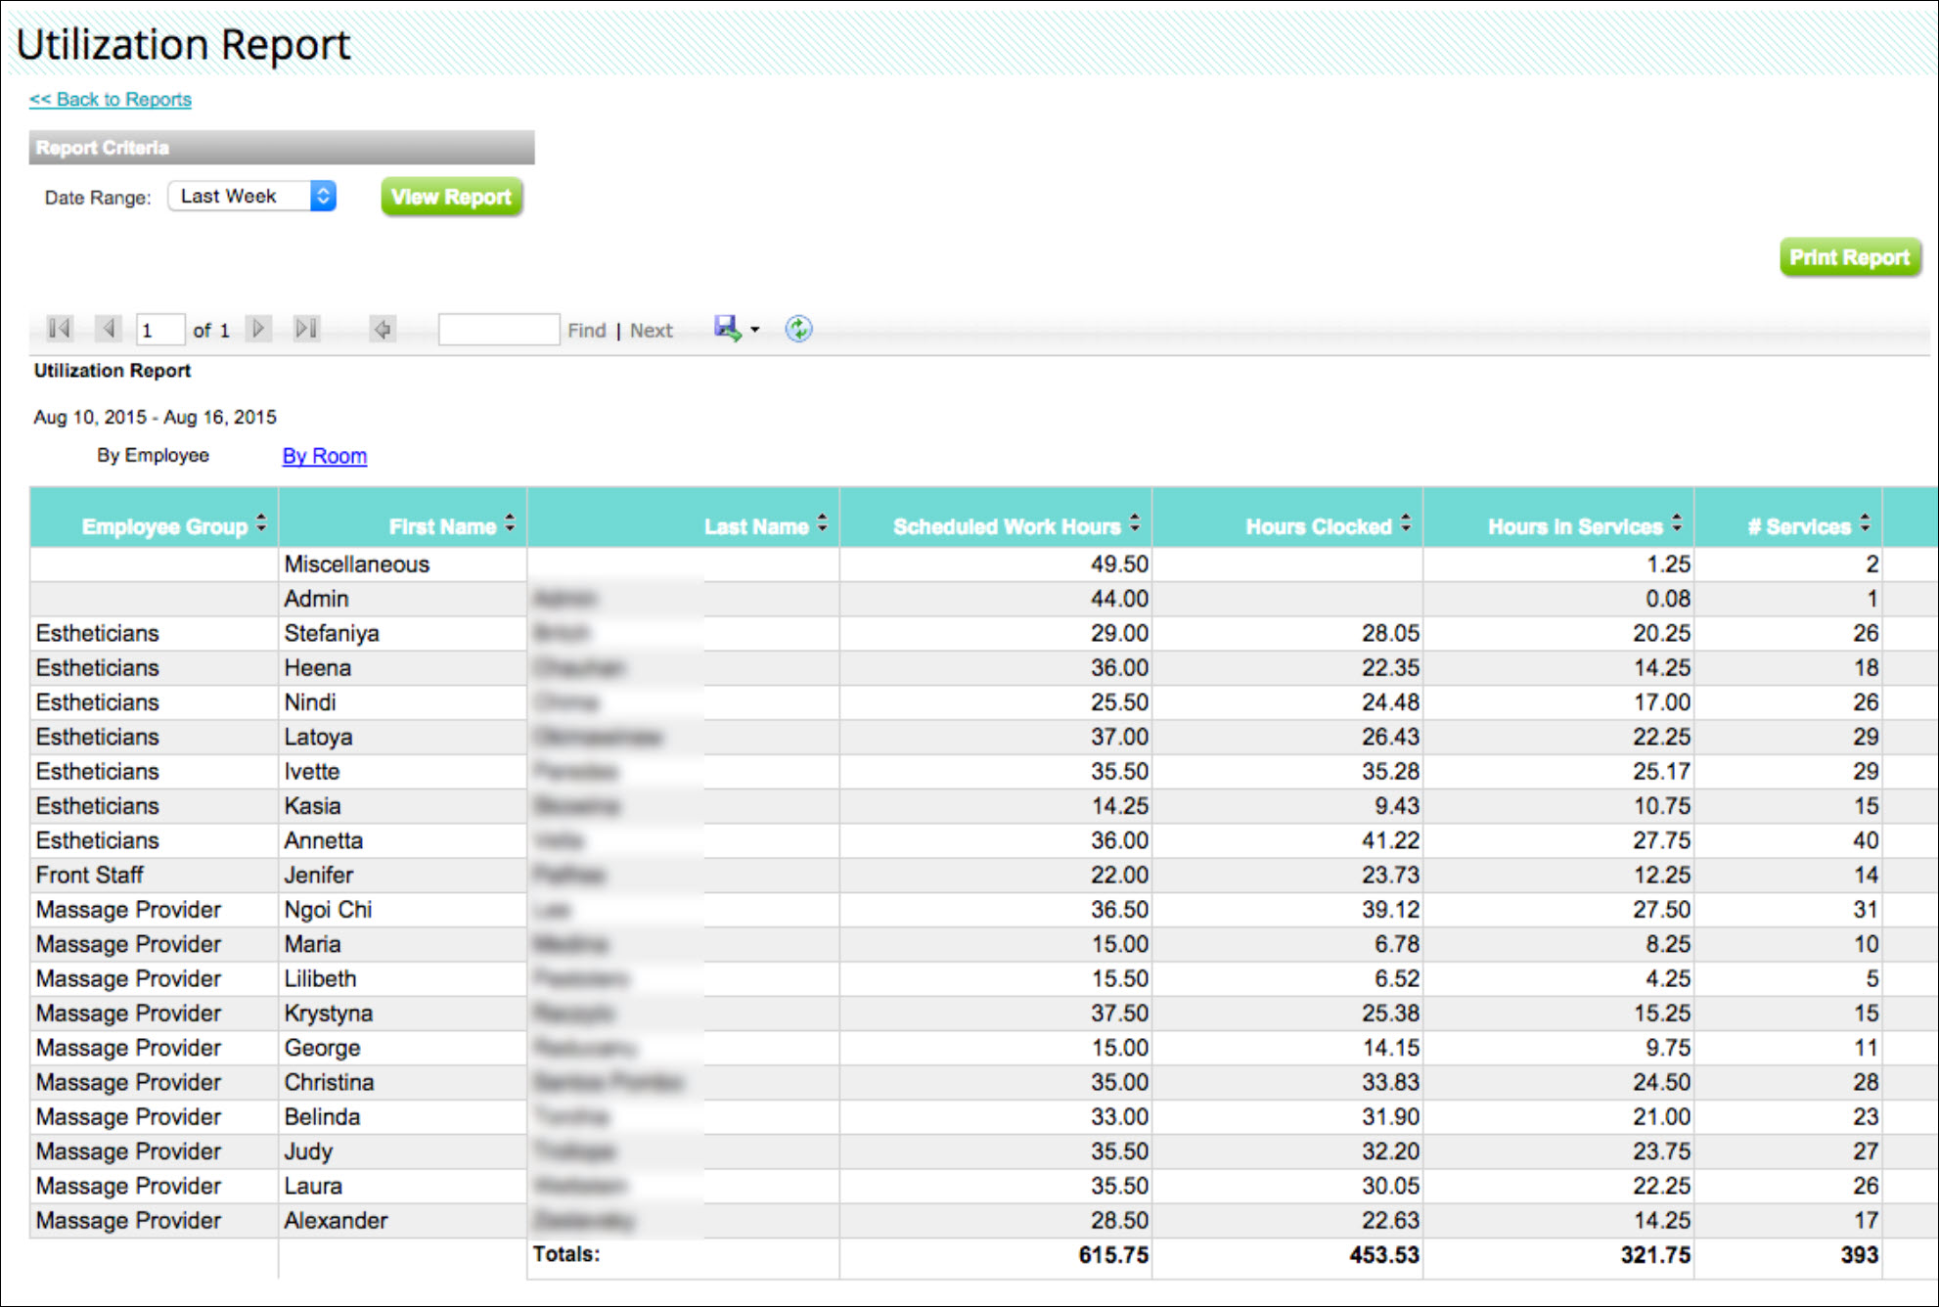
Task: Select the By Employee view
Action: [153, 456]
